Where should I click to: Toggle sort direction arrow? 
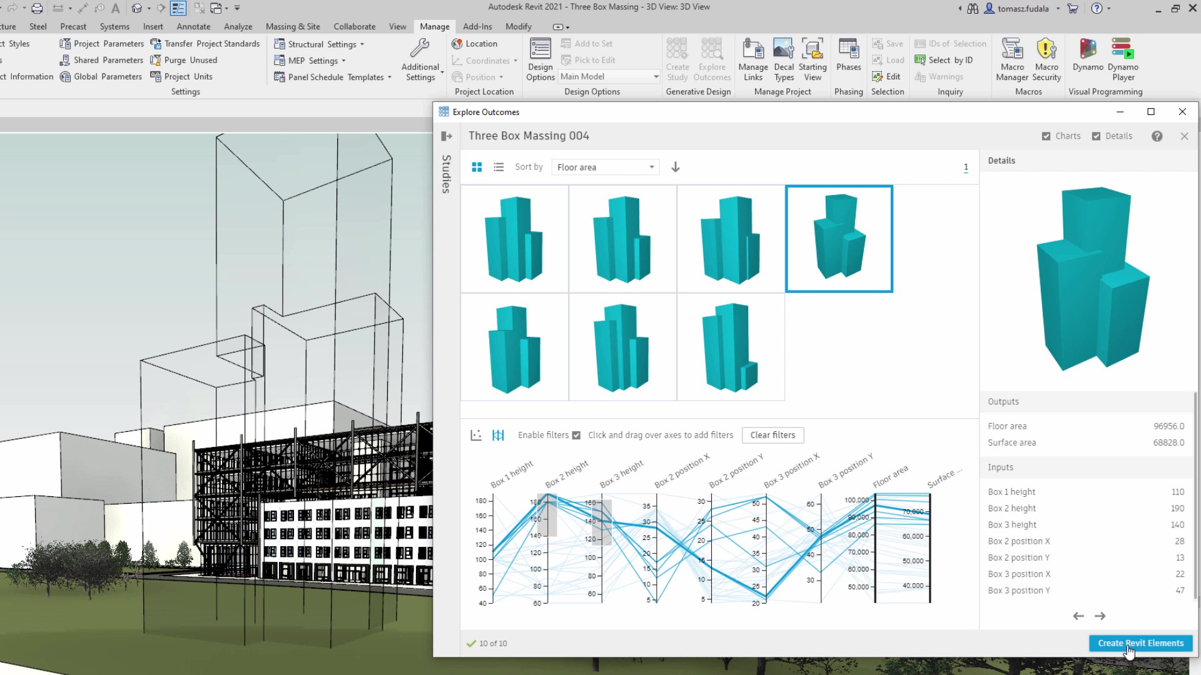[675, 167]
